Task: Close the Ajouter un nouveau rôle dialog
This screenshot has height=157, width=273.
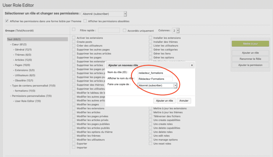Action: pyautogui.click(x=192, y=65)
